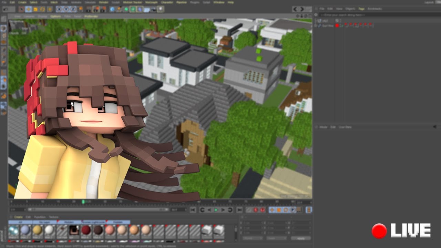Open Create menu in Material Manager
441x248 pixels.
pos(18,217)
